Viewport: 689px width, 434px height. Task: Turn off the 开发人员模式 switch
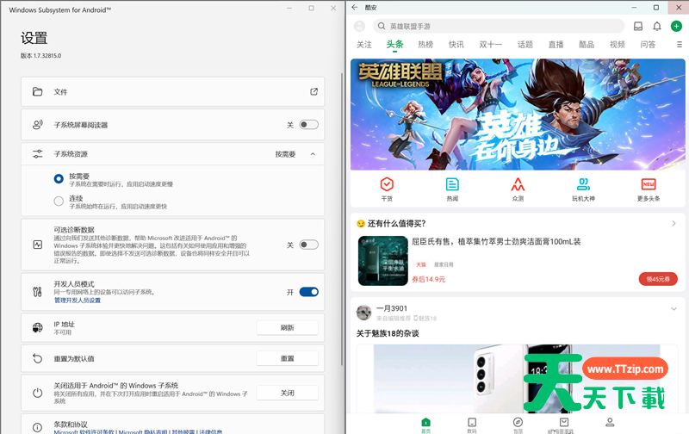click(308, 292)
